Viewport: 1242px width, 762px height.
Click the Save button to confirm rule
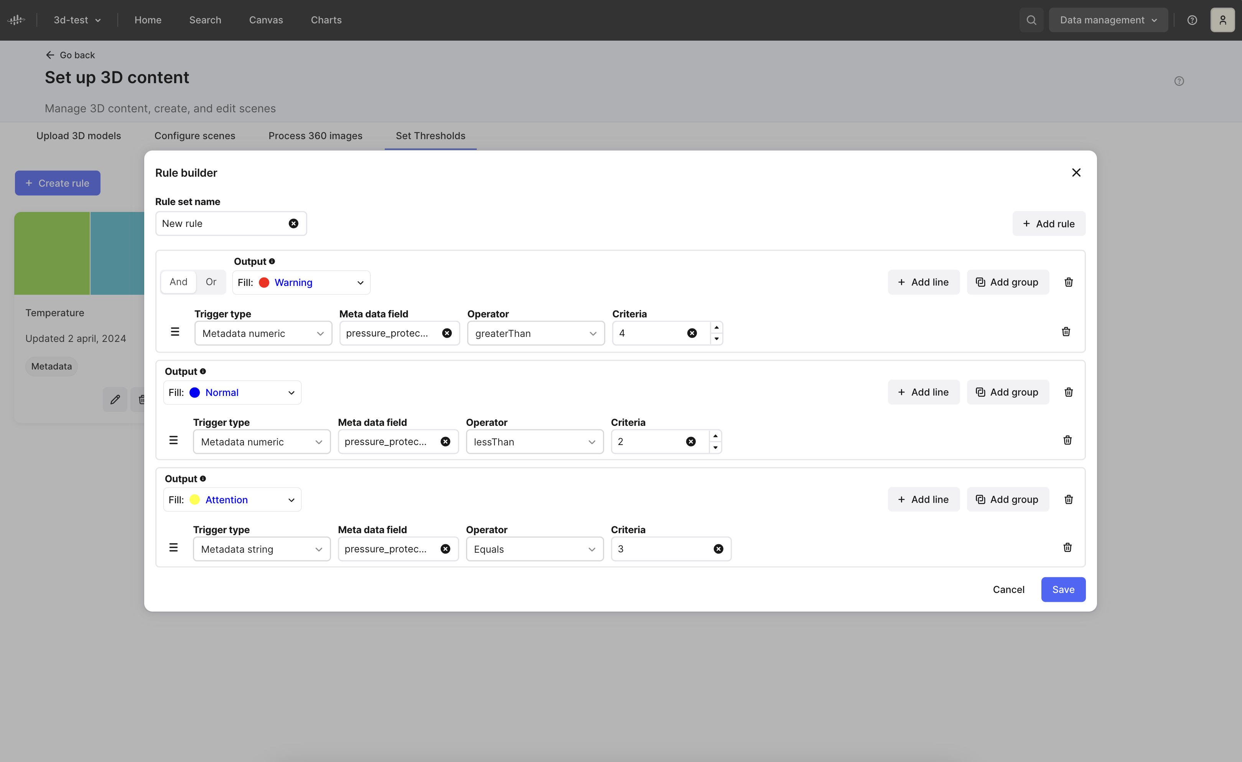click(x=1063, y=588)
